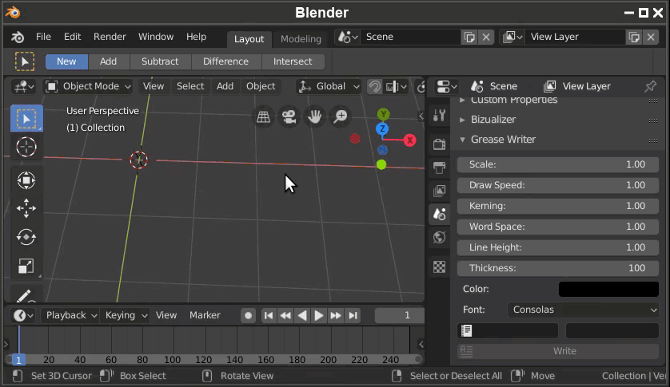Click the text file icon field
The height and width of the screenshot is (387, 670).
click(x=508, y=330)
